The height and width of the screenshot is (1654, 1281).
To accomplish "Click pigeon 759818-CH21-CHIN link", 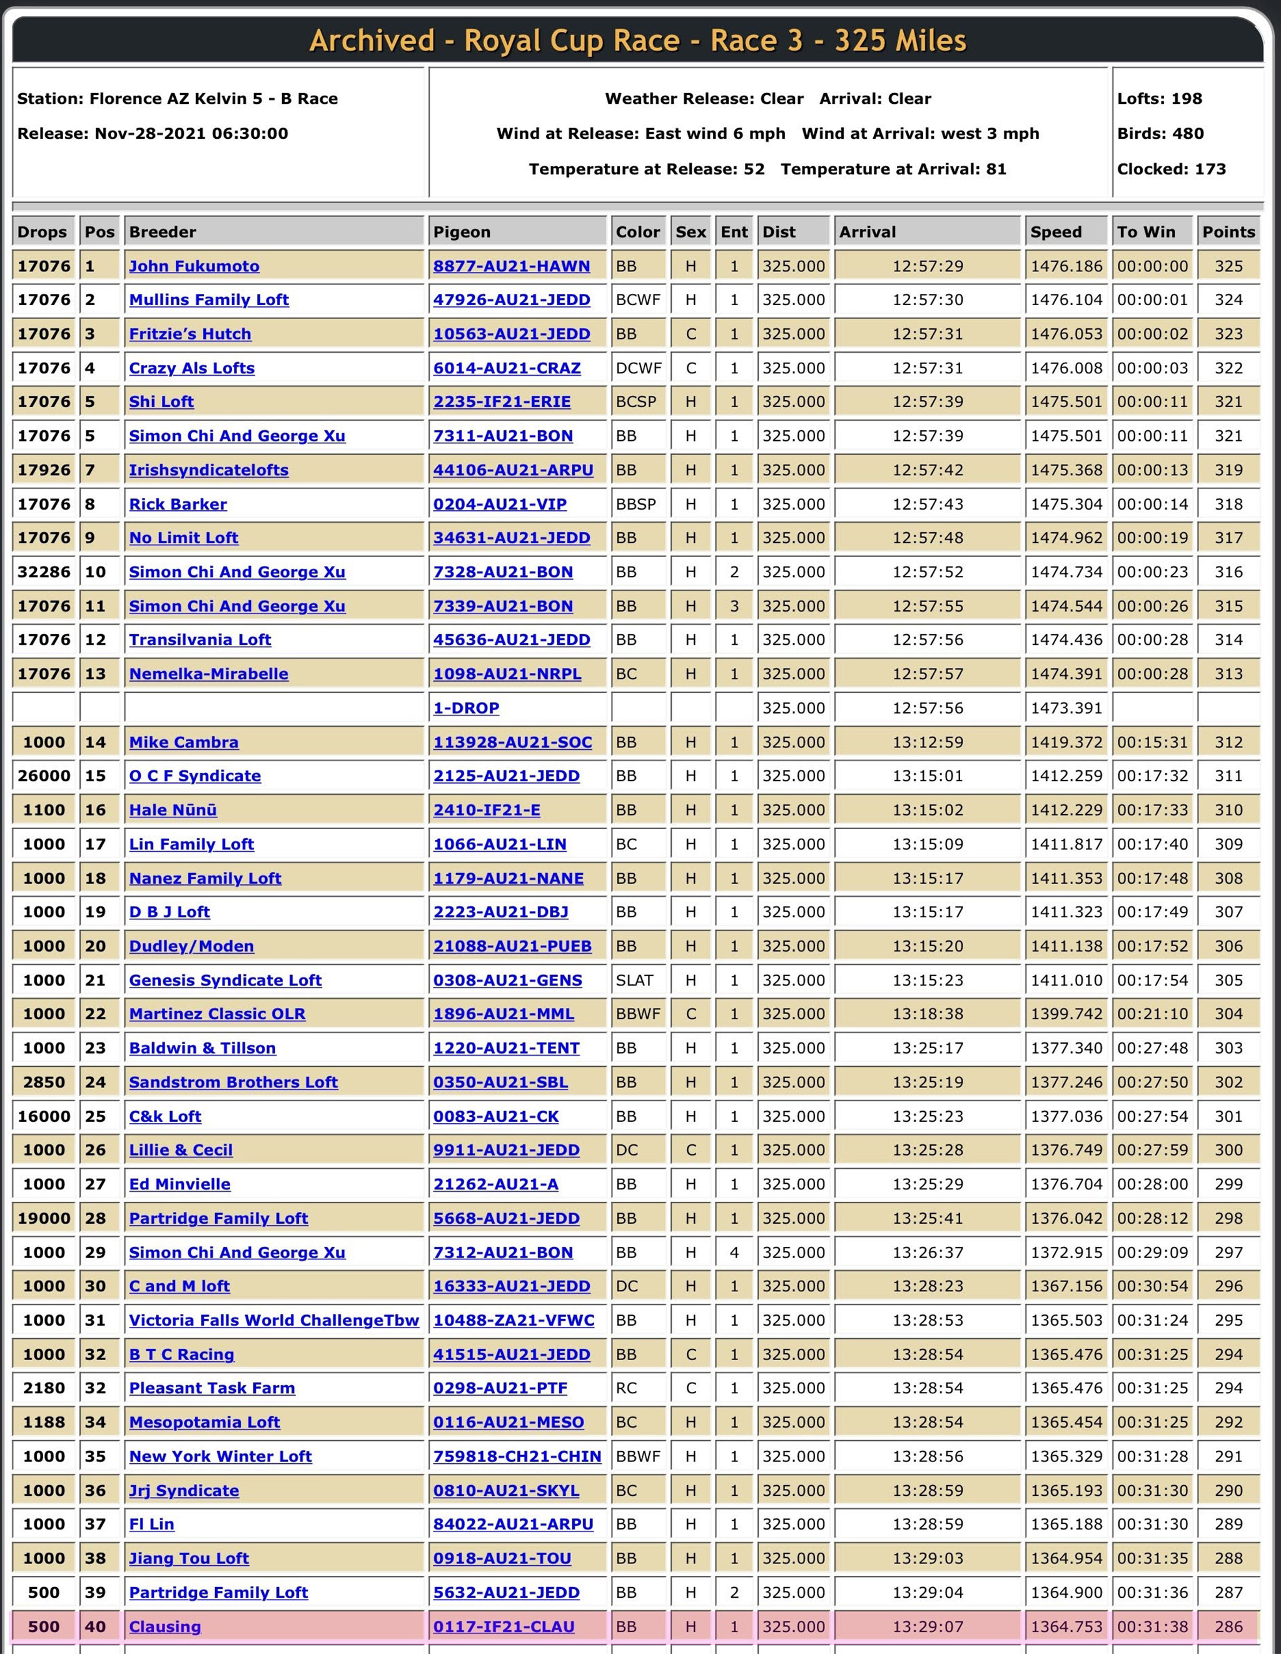I will tap(517, 1456).
